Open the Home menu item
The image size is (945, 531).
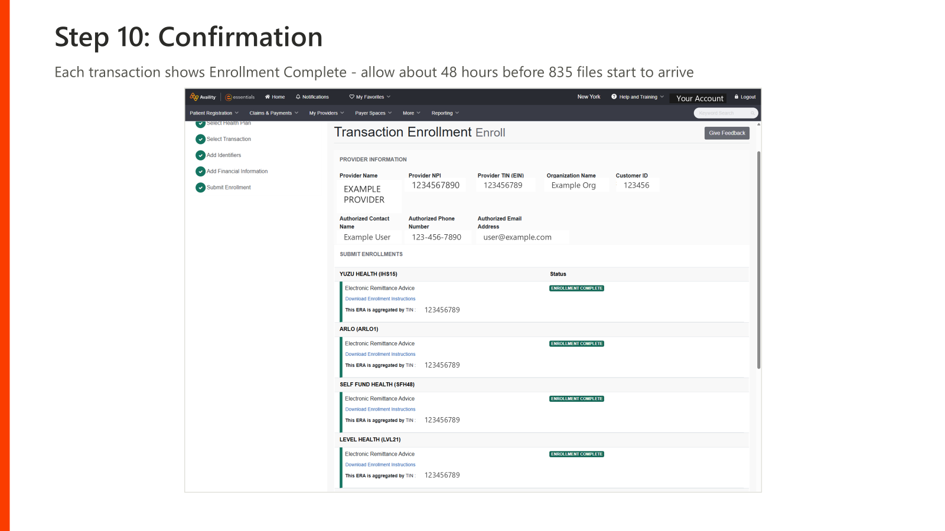pos(275,97)
